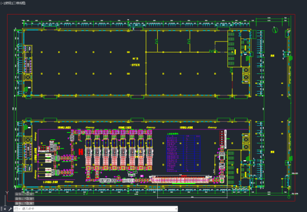Click the UCS Y-axis icon in the corner
The height and width of the screenshot is (212, 307).
tap(7, 193)
